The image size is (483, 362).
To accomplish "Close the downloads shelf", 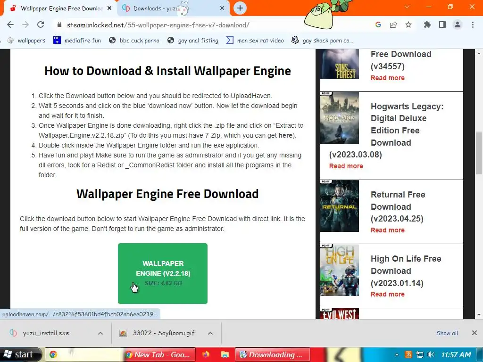I will [475, 333].
